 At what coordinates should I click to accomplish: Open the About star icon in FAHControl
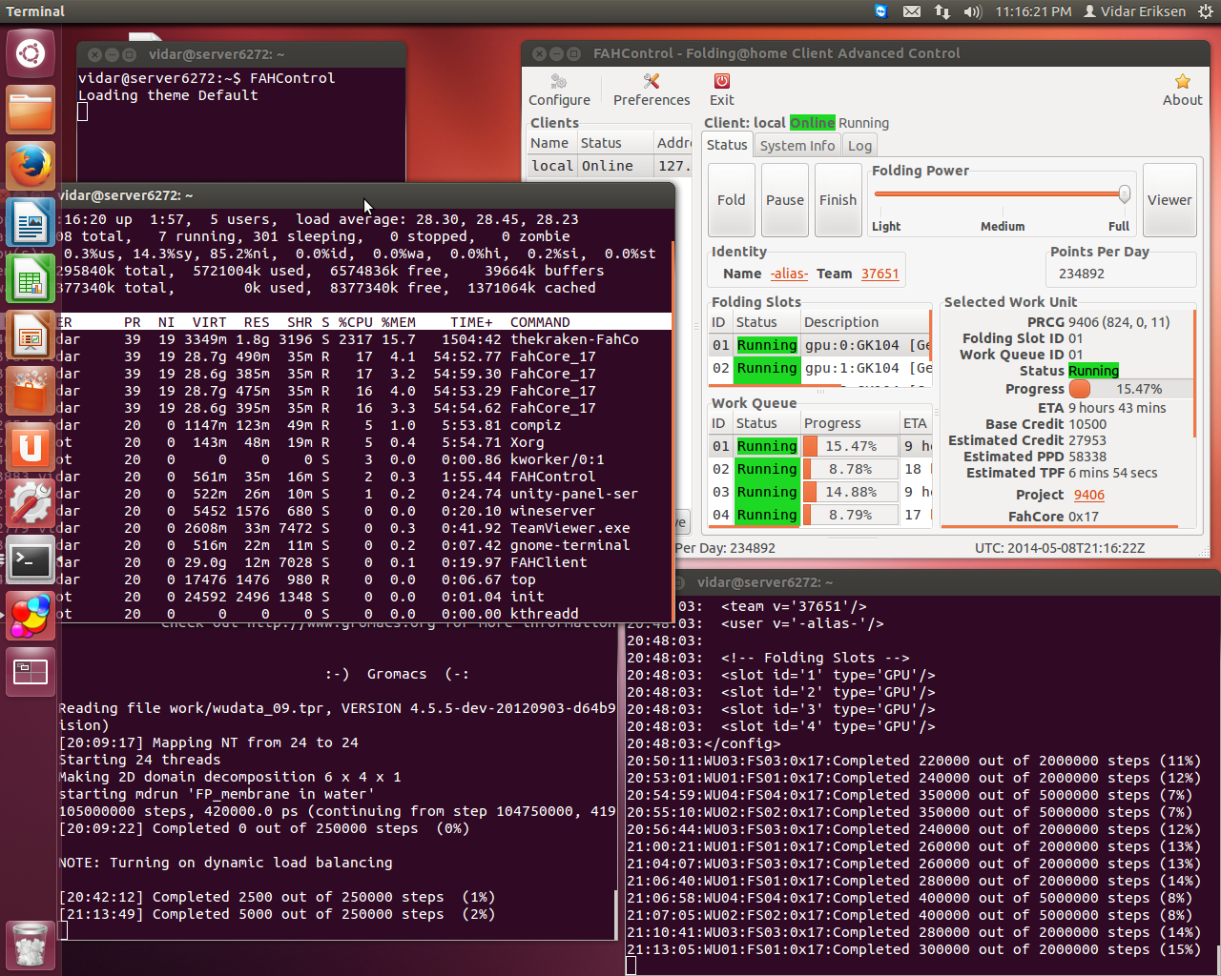(x=1183, y=91)
